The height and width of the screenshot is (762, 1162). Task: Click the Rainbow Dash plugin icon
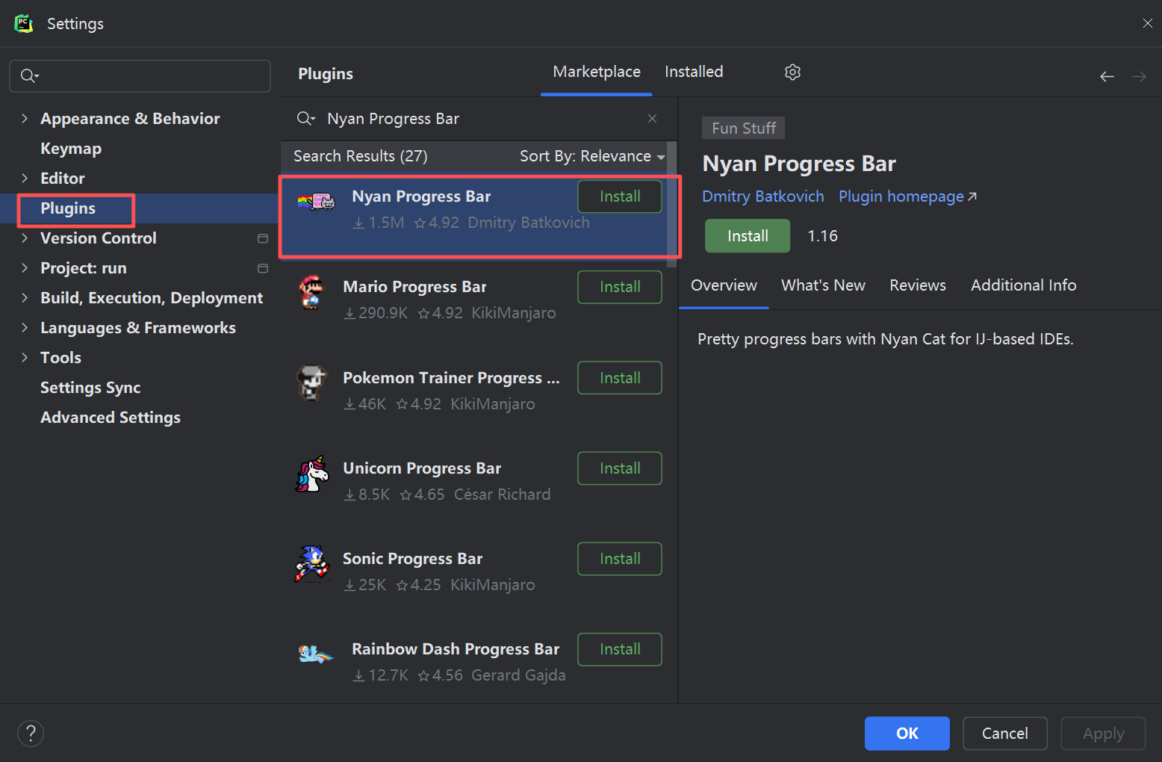[316, 654]
